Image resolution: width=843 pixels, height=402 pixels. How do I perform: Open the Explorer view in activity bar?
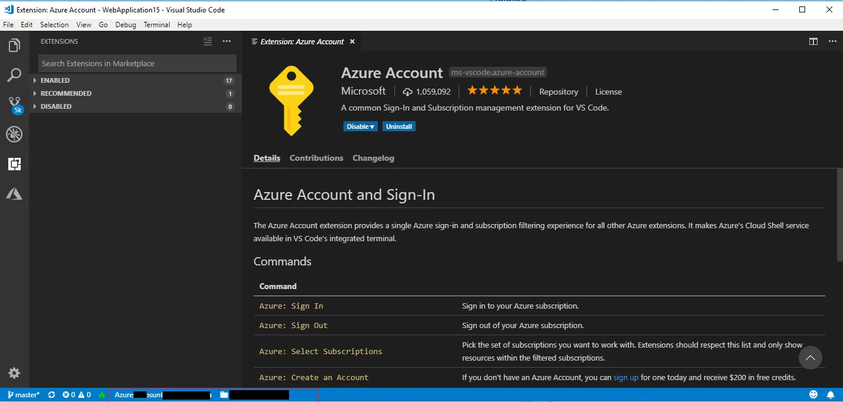[14, 46]
